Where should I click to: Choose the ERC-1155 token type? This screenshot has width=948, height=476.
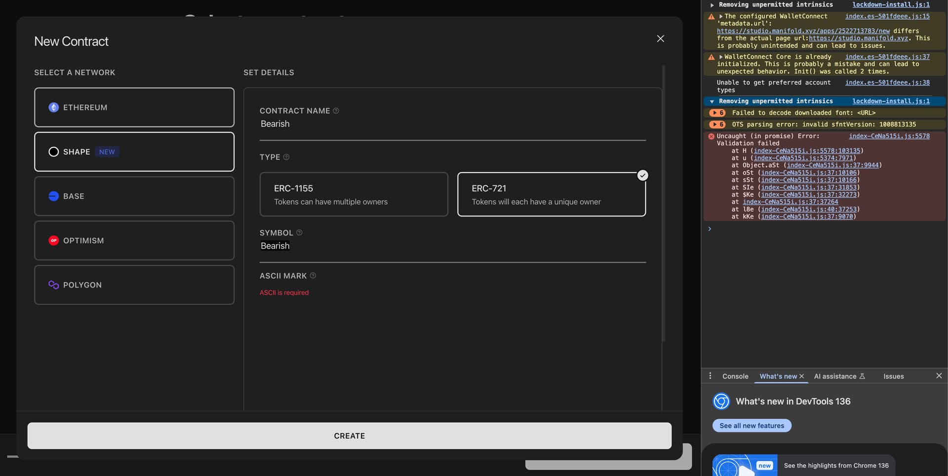[x=354, y=194]
